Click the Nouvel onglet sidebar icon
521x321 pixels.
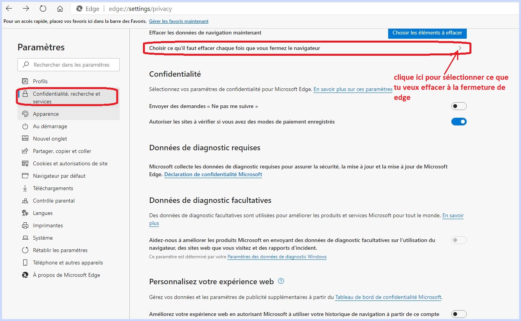[25, 139]
